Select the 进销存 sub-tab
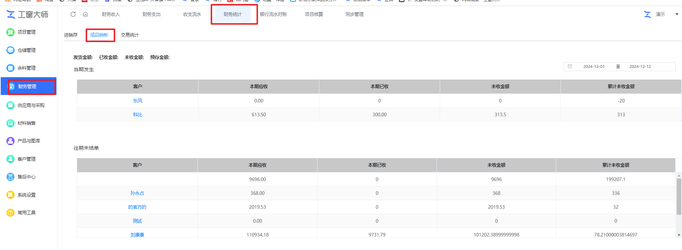The width and height of the screenshot is (682, 250). (x=71, y=35)
